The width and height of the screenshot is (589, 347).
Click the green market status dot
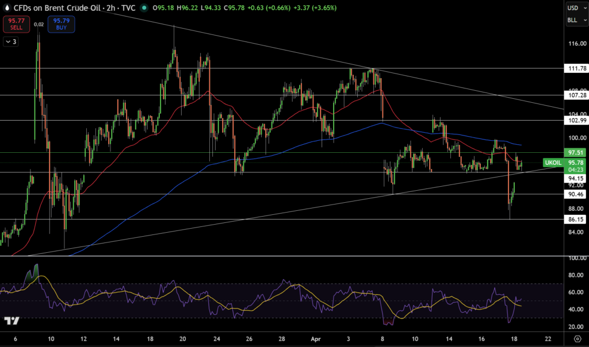point(144,8)
